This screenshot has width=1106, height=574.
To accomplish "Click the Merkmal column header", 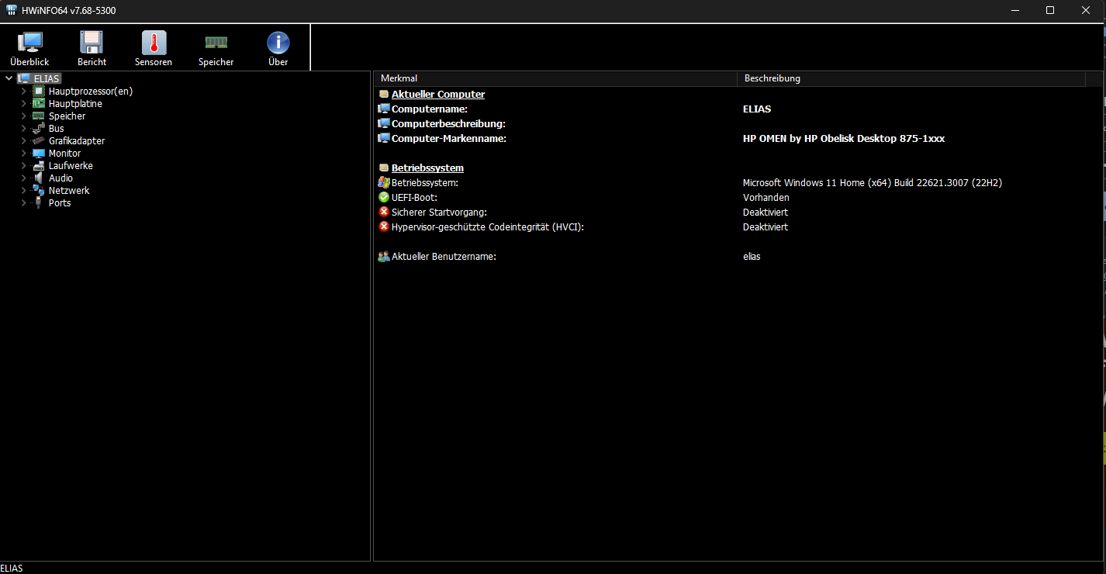I will 555,78.
